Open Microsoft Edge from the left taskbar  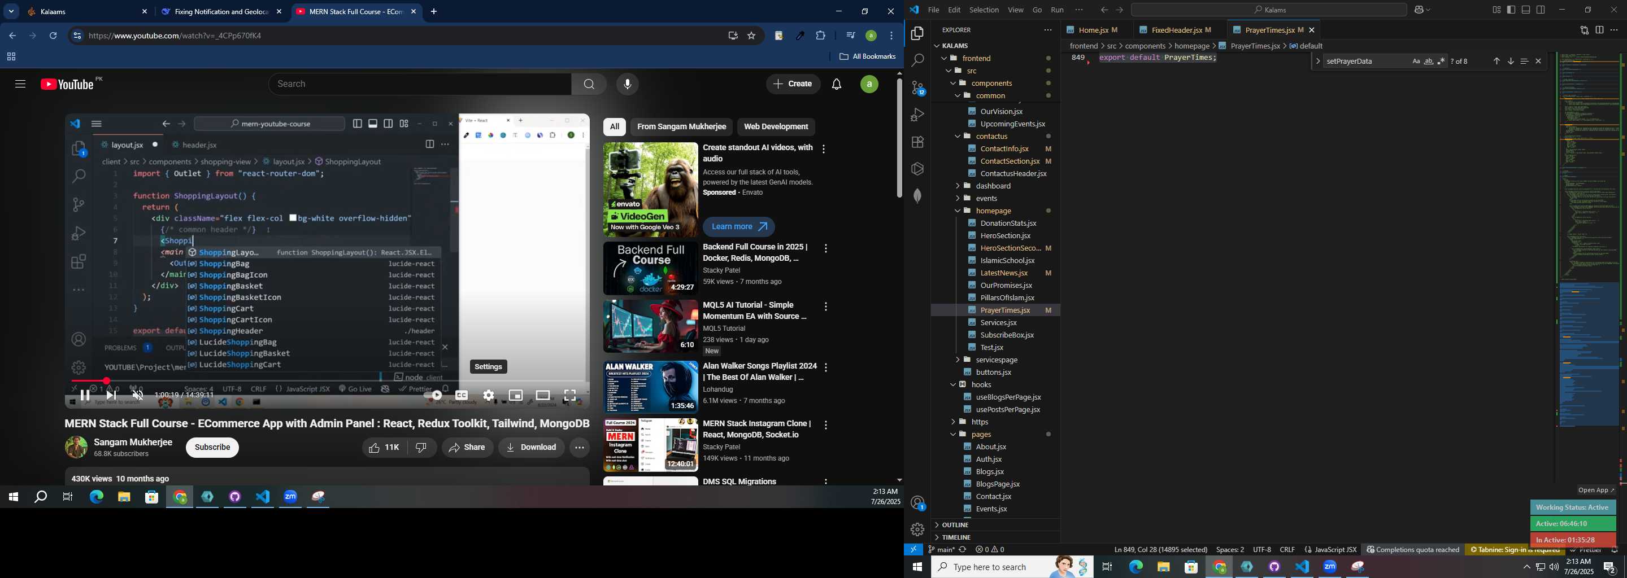pos(96,497)
